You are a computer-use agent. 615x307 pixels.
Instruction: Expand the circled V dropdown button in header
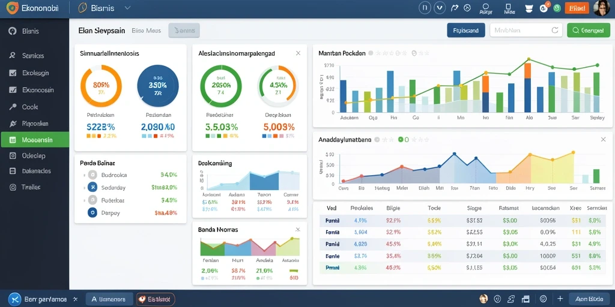tap(440, 7)
